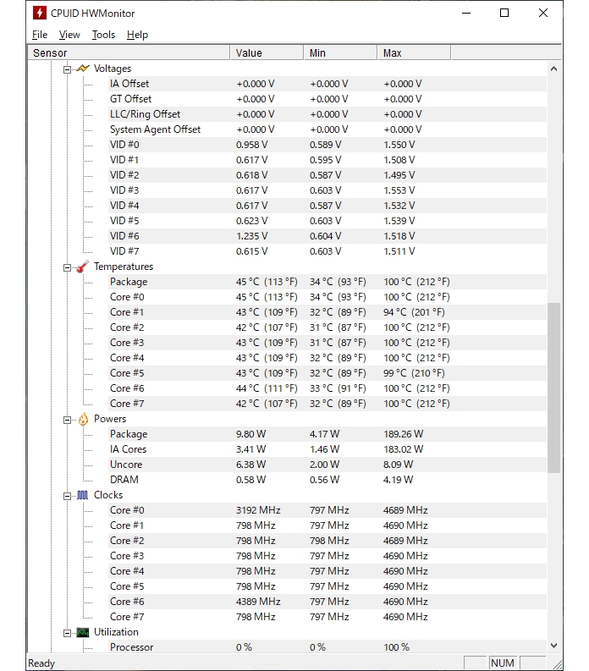589x671 pixels.
Task: Select the System Agent Offset row
Action: click(328, 129)
